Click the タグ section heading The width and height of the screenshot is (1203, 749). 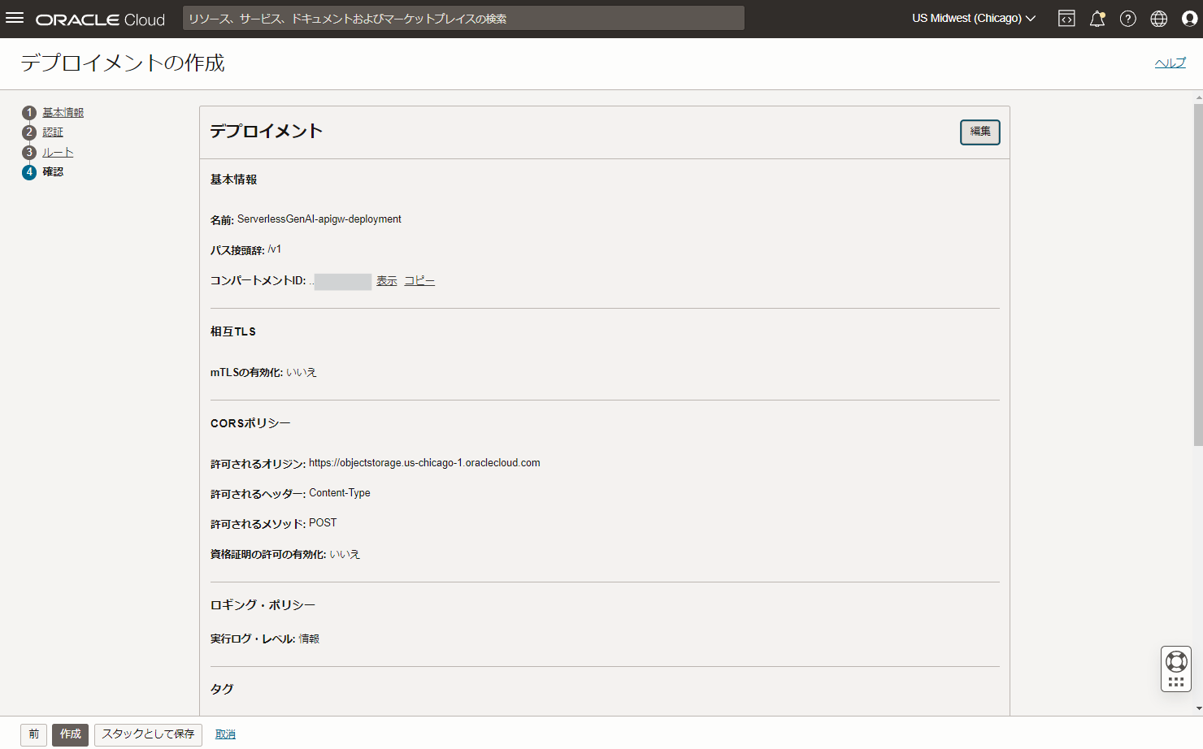tap(222, 689)
